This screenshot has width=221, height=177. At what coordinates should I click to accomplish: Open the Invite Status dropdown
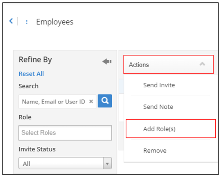coord(65,163)
